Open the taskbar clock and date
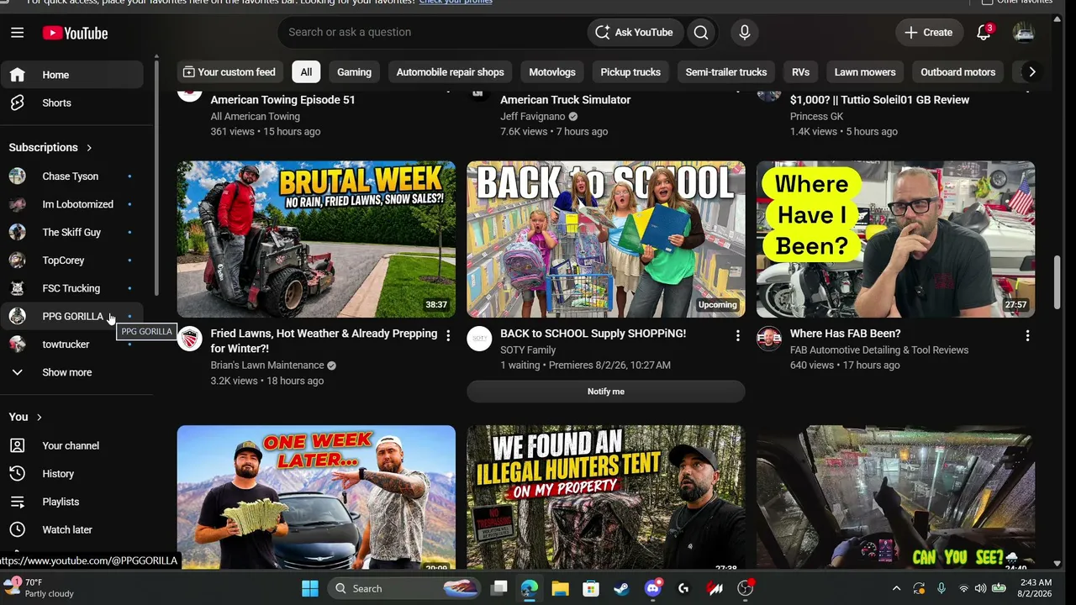The image size is (1076, 605). tap(1035, 588)
